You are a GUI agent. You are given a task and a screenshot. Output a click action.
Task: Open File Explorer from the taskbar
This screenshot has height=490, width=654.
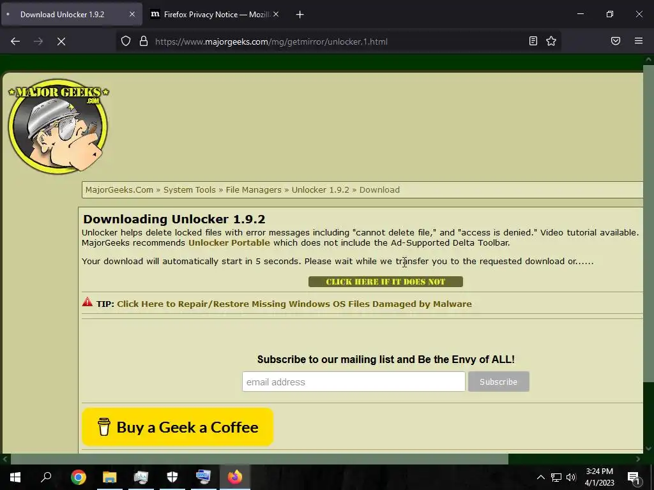point(110,477)
